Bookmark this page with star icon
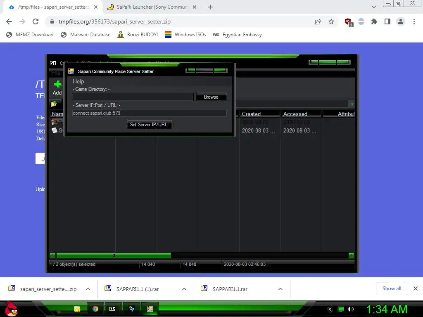 [331, 21]
